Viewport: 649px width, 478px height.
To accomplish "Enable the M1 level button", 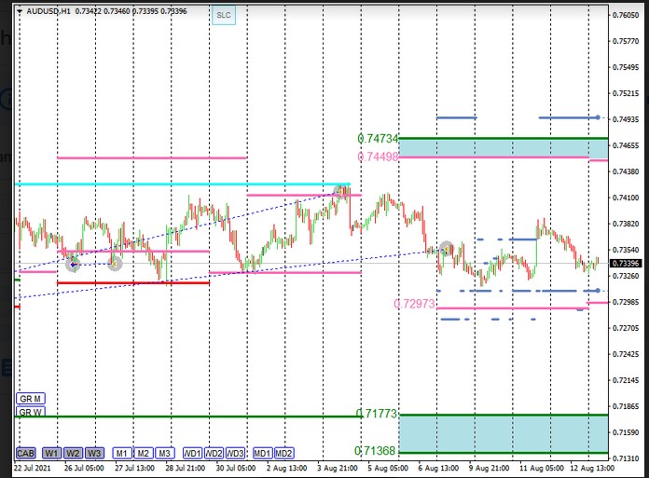I will point(122,453).
